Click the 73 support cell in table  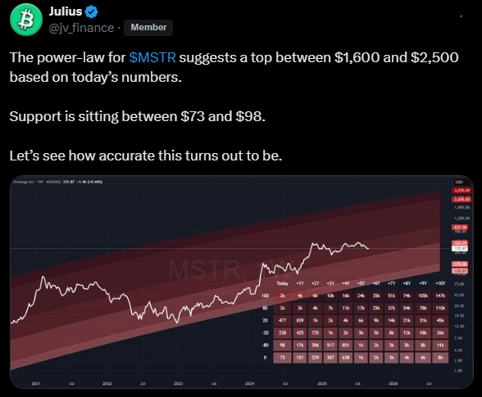(283, 358)
